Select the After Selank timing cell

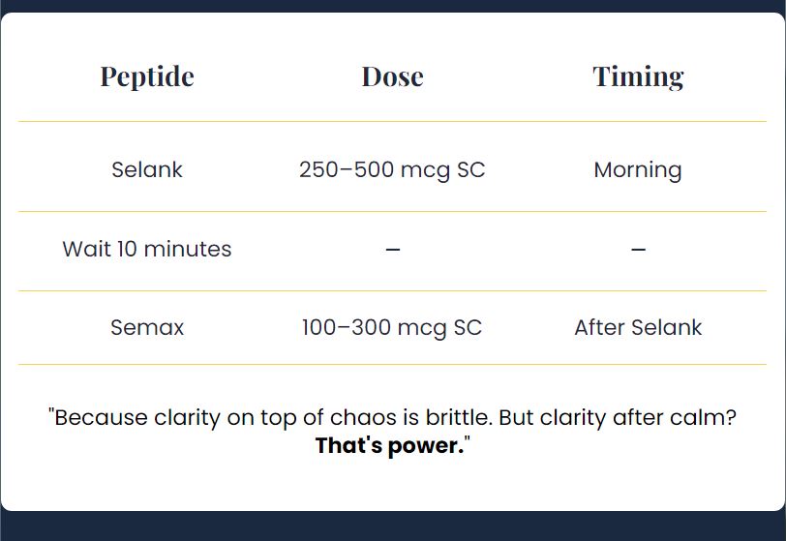pyautogui.click(x=638, y=327)
